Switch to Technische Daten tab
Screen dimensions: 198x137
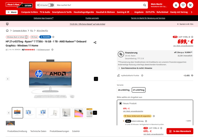(38, 131)
